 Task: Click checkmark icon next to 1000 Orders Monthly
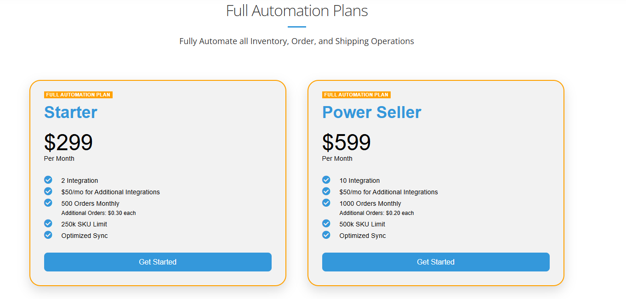[326, 203]
